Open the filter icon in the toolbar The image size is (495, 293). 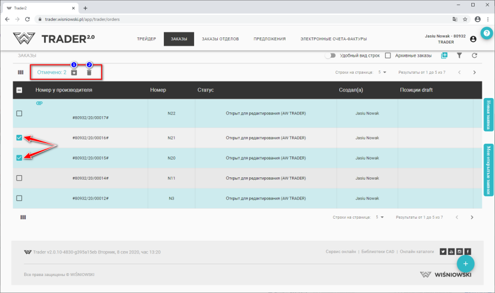tap(459, 56)
